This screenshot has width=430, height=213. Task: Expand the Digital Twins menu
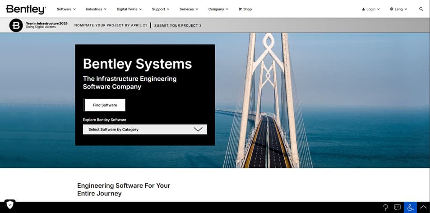pos(129,9)
